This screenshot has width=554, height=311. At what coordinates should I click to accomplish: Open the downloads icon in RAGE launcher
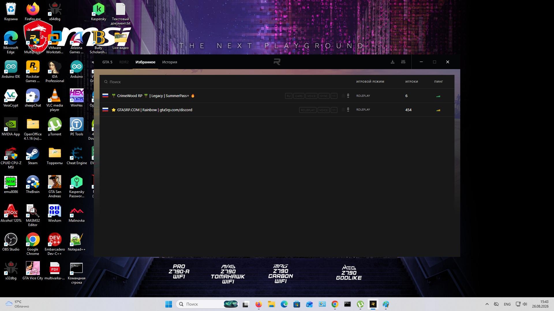(x=392, y=62)
